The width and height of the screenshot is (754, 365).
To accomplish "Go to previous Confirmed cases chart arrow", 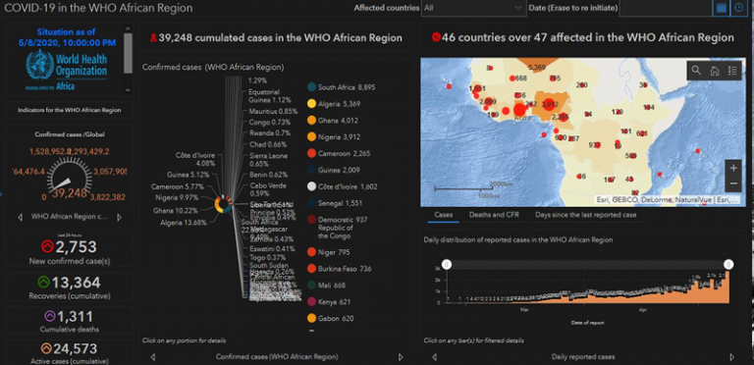I will tap(153, 357).
